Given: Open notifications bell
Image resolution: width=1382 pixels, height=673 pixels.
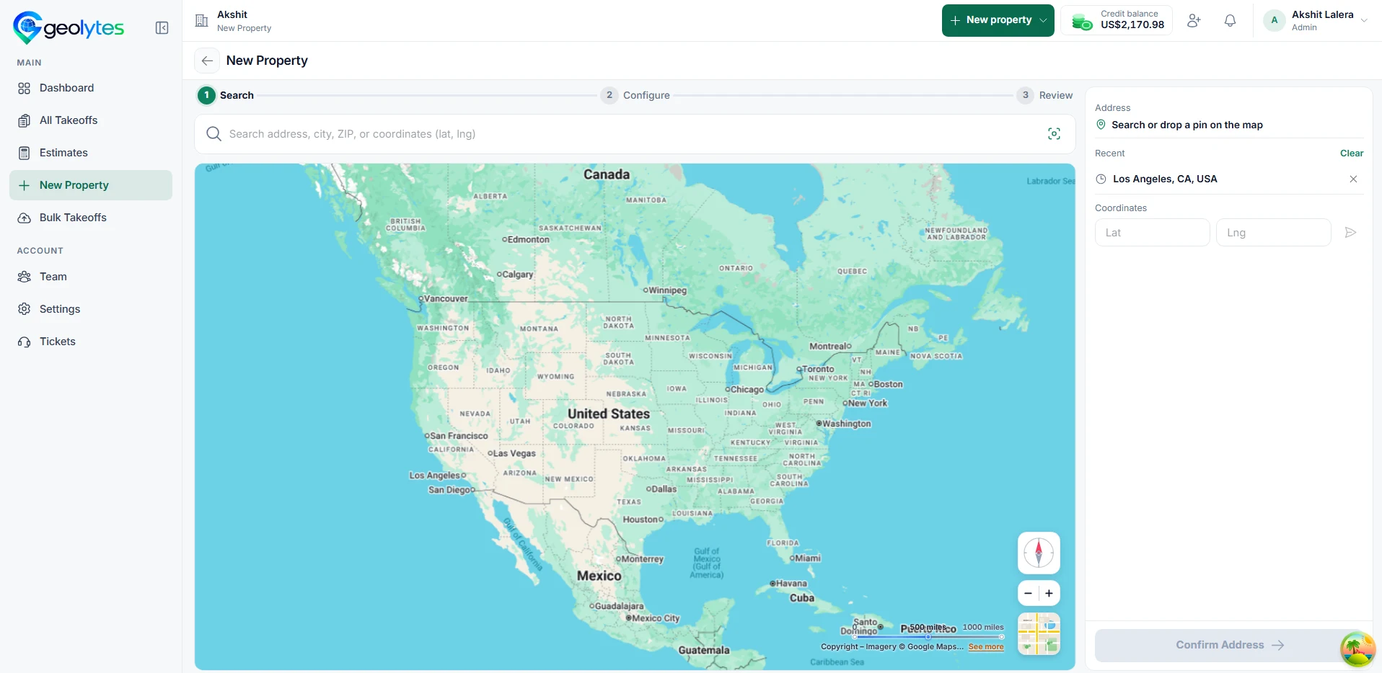Looking at the screenshot, I should [1231, 21].
